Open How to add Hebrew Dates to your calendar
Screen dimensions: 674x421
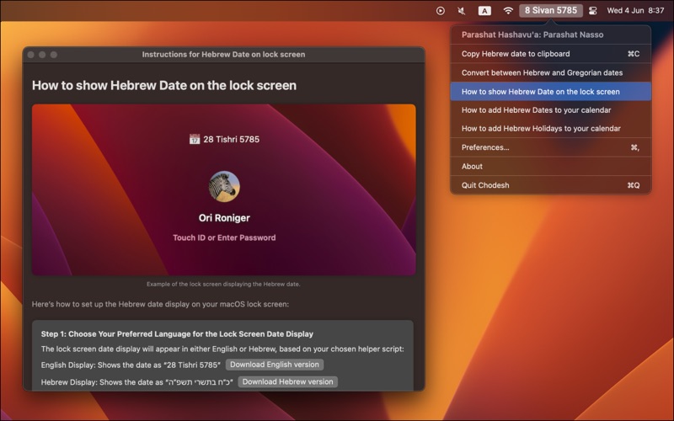coord(551,110)
